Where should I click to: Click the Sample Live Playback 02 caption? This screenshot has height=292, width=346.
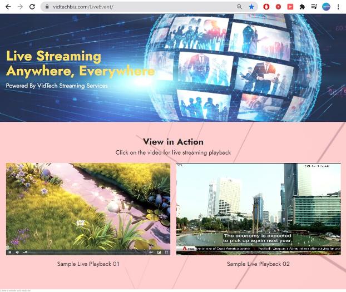258,264
